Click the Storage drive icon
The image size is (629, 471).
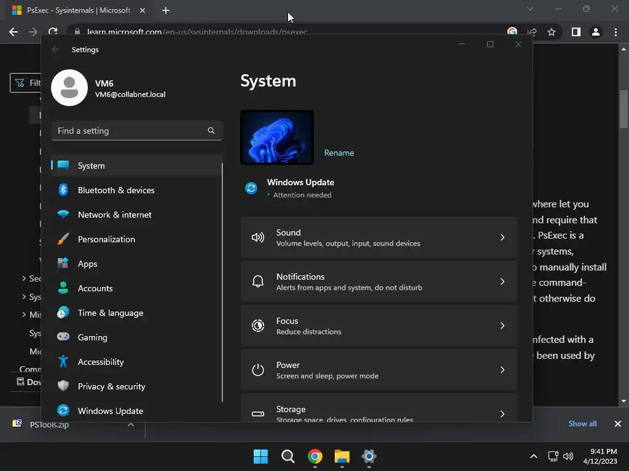click(258, 414)
